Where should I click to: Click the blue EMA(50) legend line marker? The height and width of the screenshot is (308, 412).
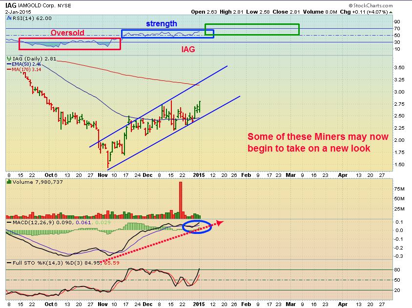tap(9, 64)
